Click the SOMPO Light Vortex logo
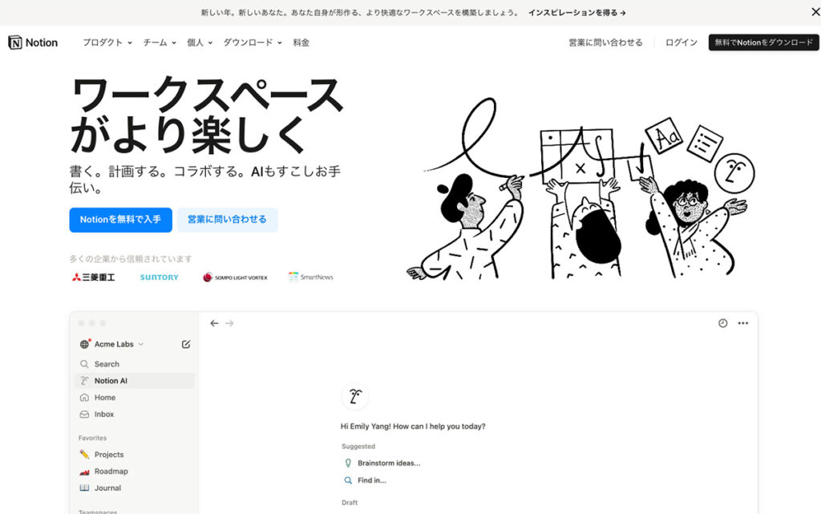This screenshot has height=514, width=821. (235, 277)
